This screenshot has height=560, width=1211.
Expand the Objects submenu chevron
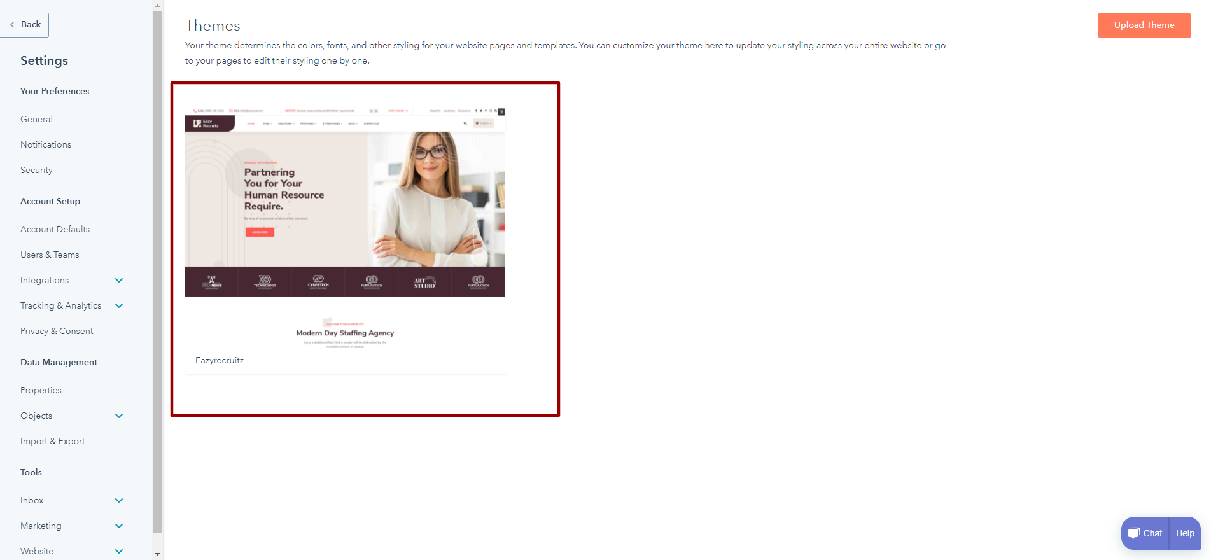pos(119,416)
